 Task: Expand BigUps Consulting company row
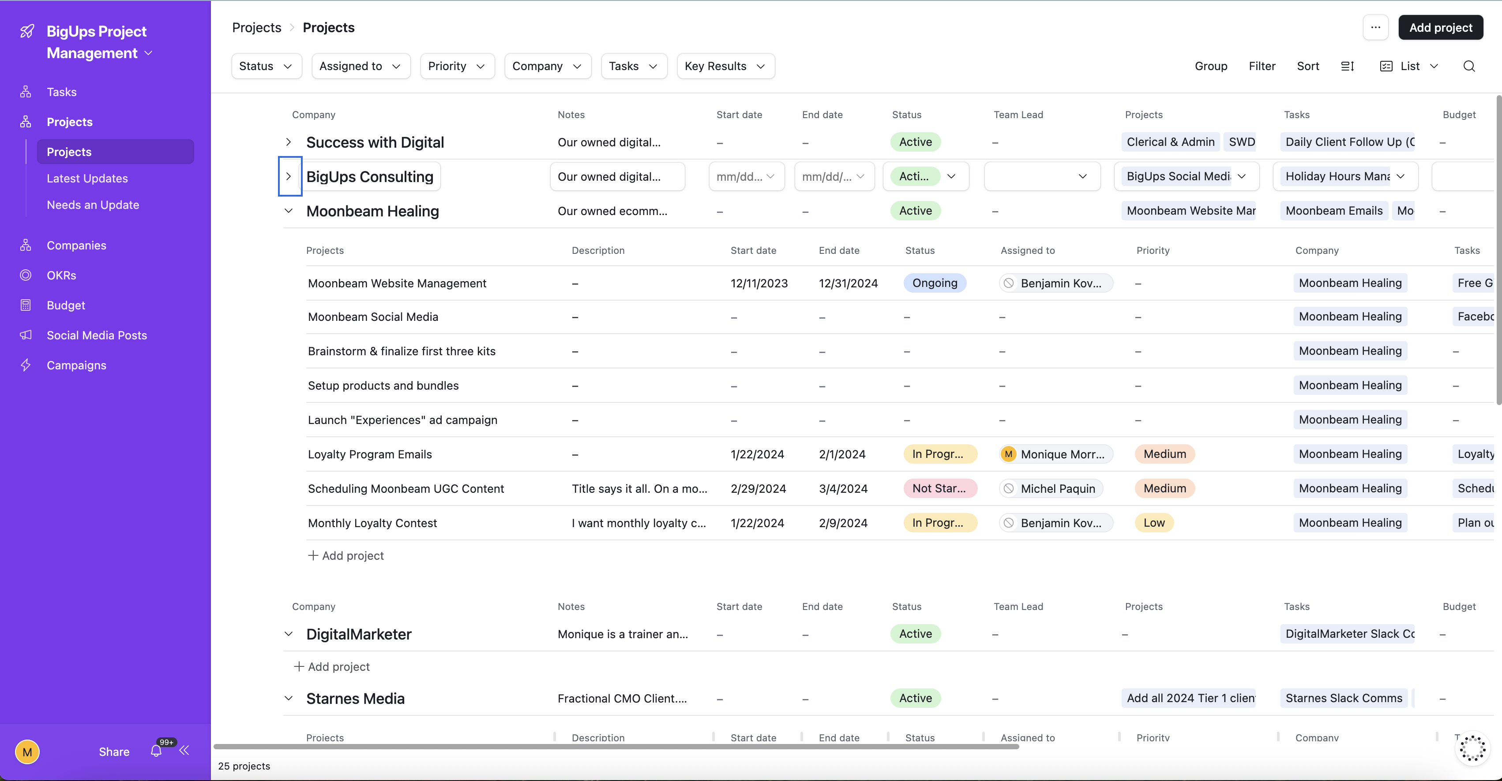[x=289, y=176]
